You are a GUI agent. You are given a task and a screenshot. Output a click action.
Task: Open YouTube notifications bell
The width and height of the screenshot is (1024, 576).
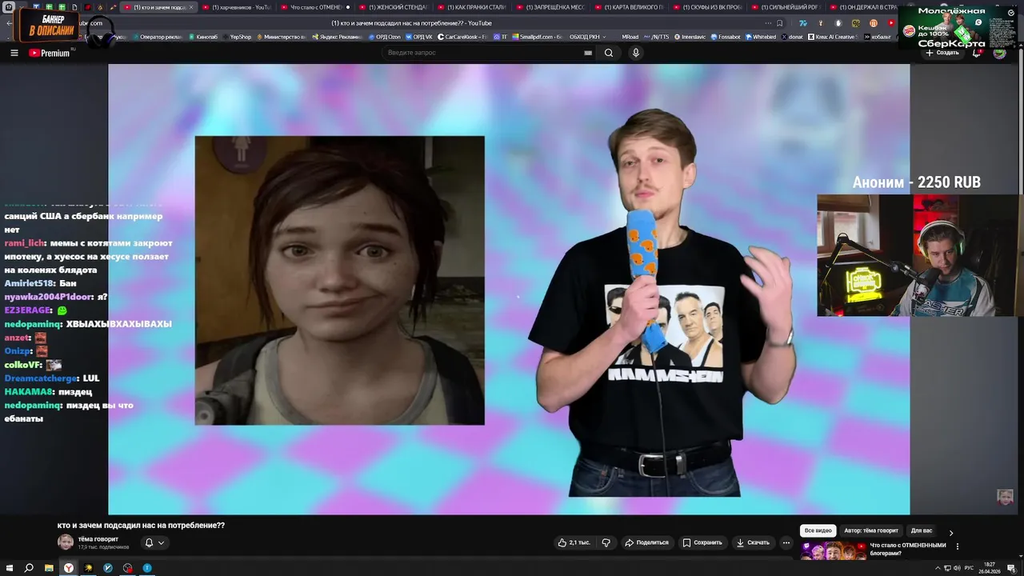(x=977, y=53)
